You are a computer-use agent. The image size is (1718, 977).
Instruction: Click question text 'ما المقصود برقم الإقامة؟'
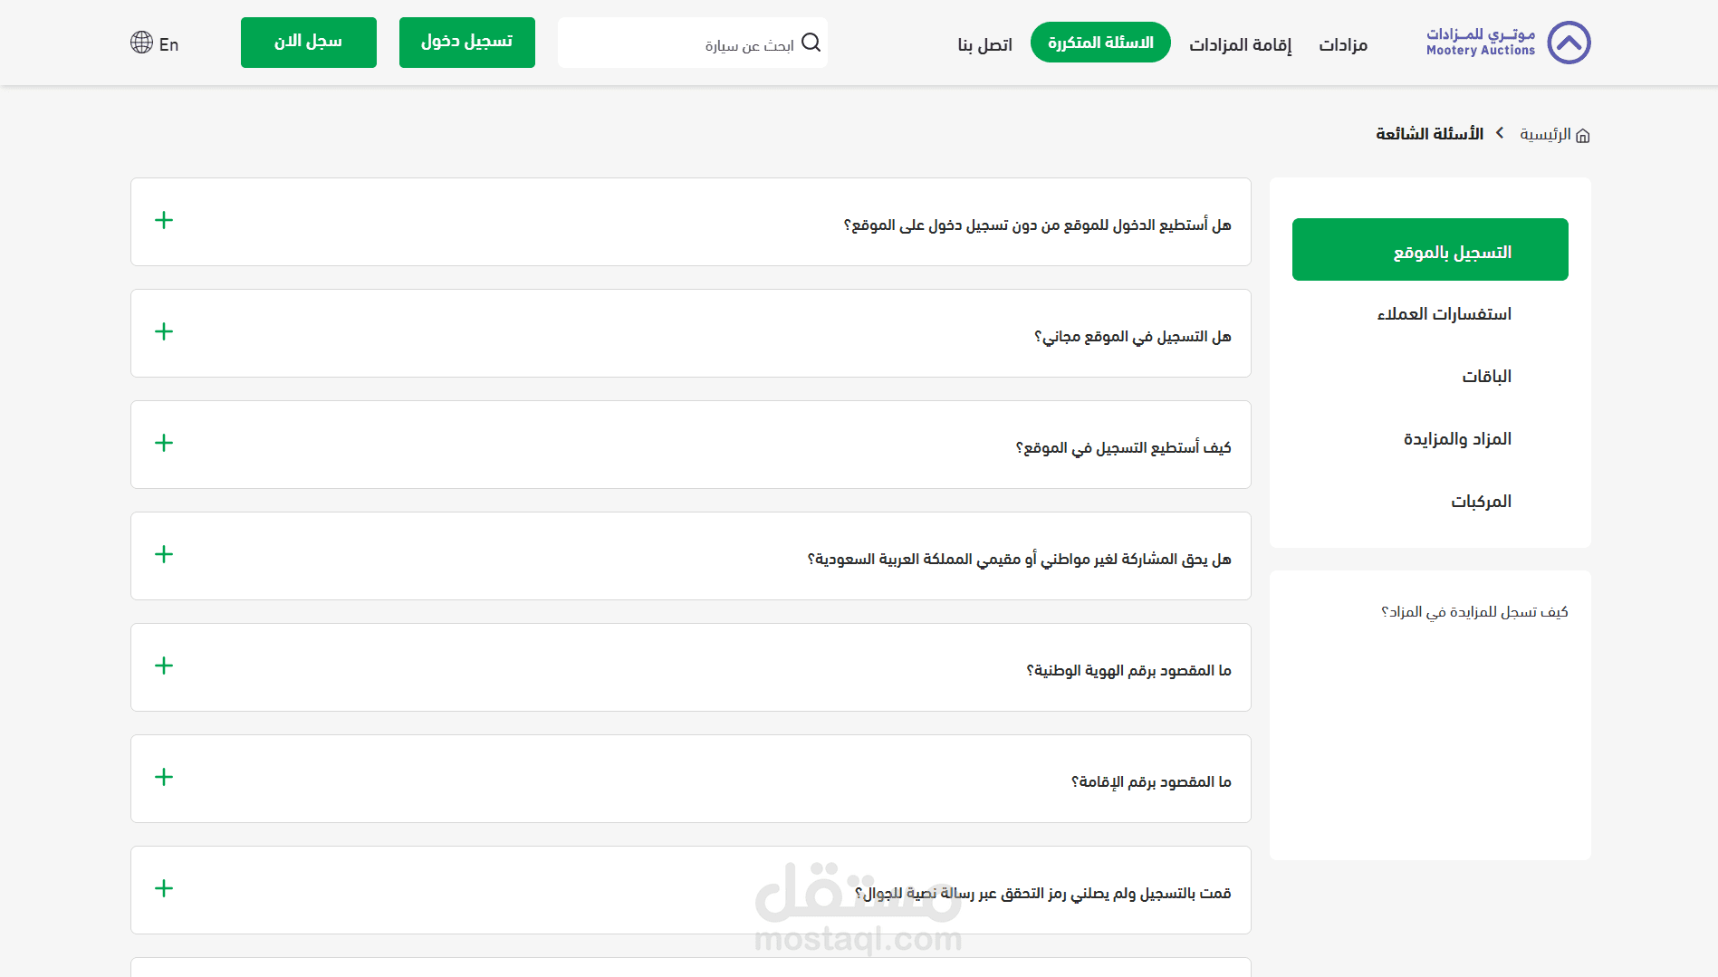point(1151,782)
